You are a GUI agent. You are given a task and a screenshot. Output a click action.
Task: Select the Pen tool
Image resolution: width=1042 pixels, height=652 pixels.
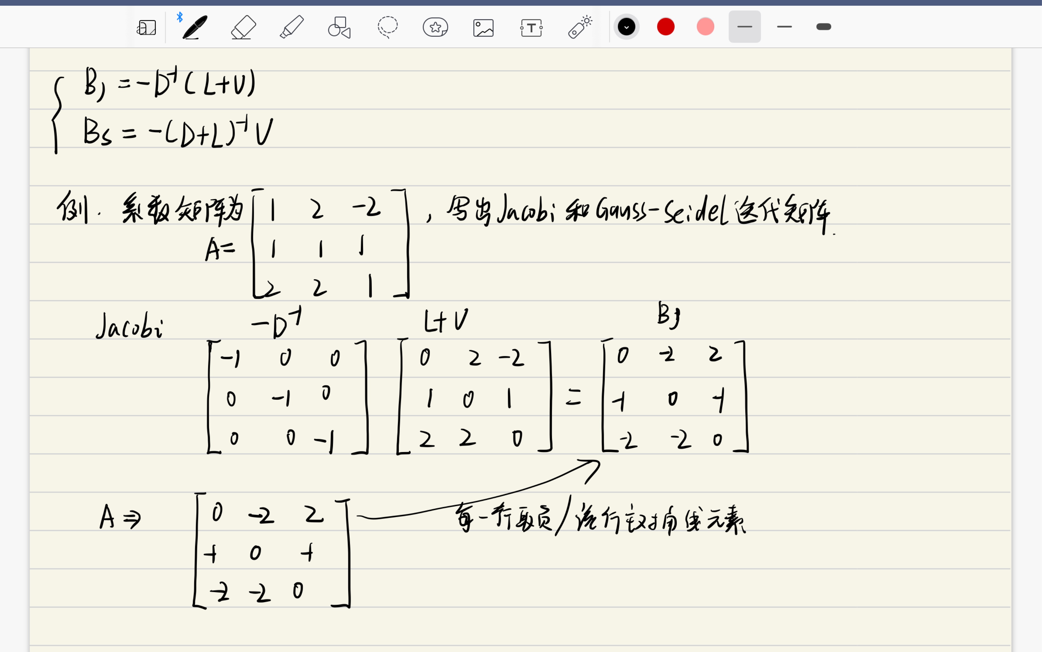(195, 27)
